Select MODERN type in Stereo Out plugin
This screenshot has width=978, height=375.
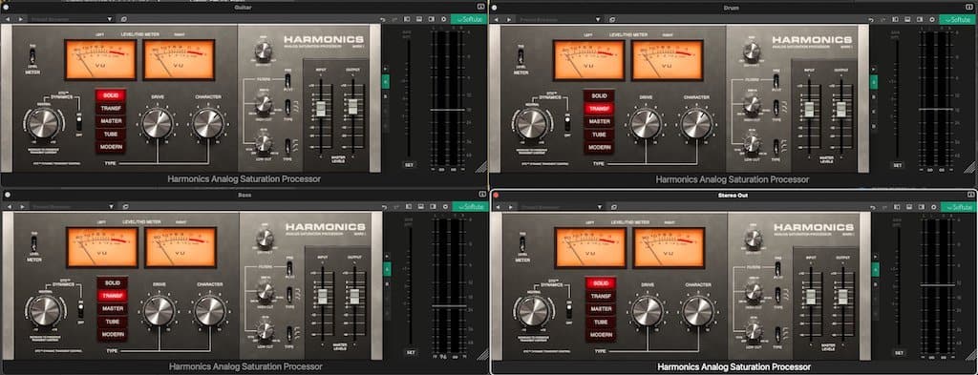pos(600,335)
